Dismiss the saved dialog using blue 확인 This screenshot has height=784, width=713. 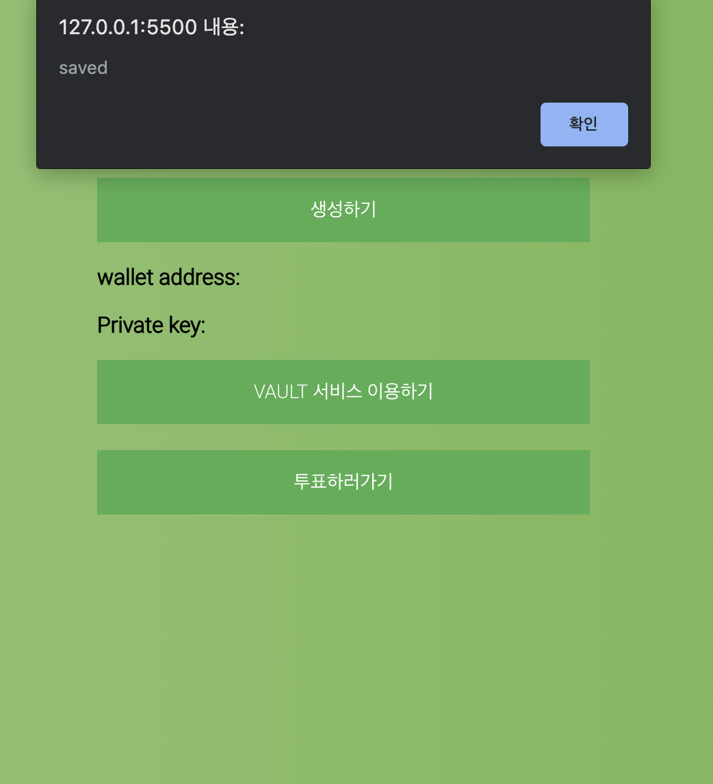pos(584,125)
